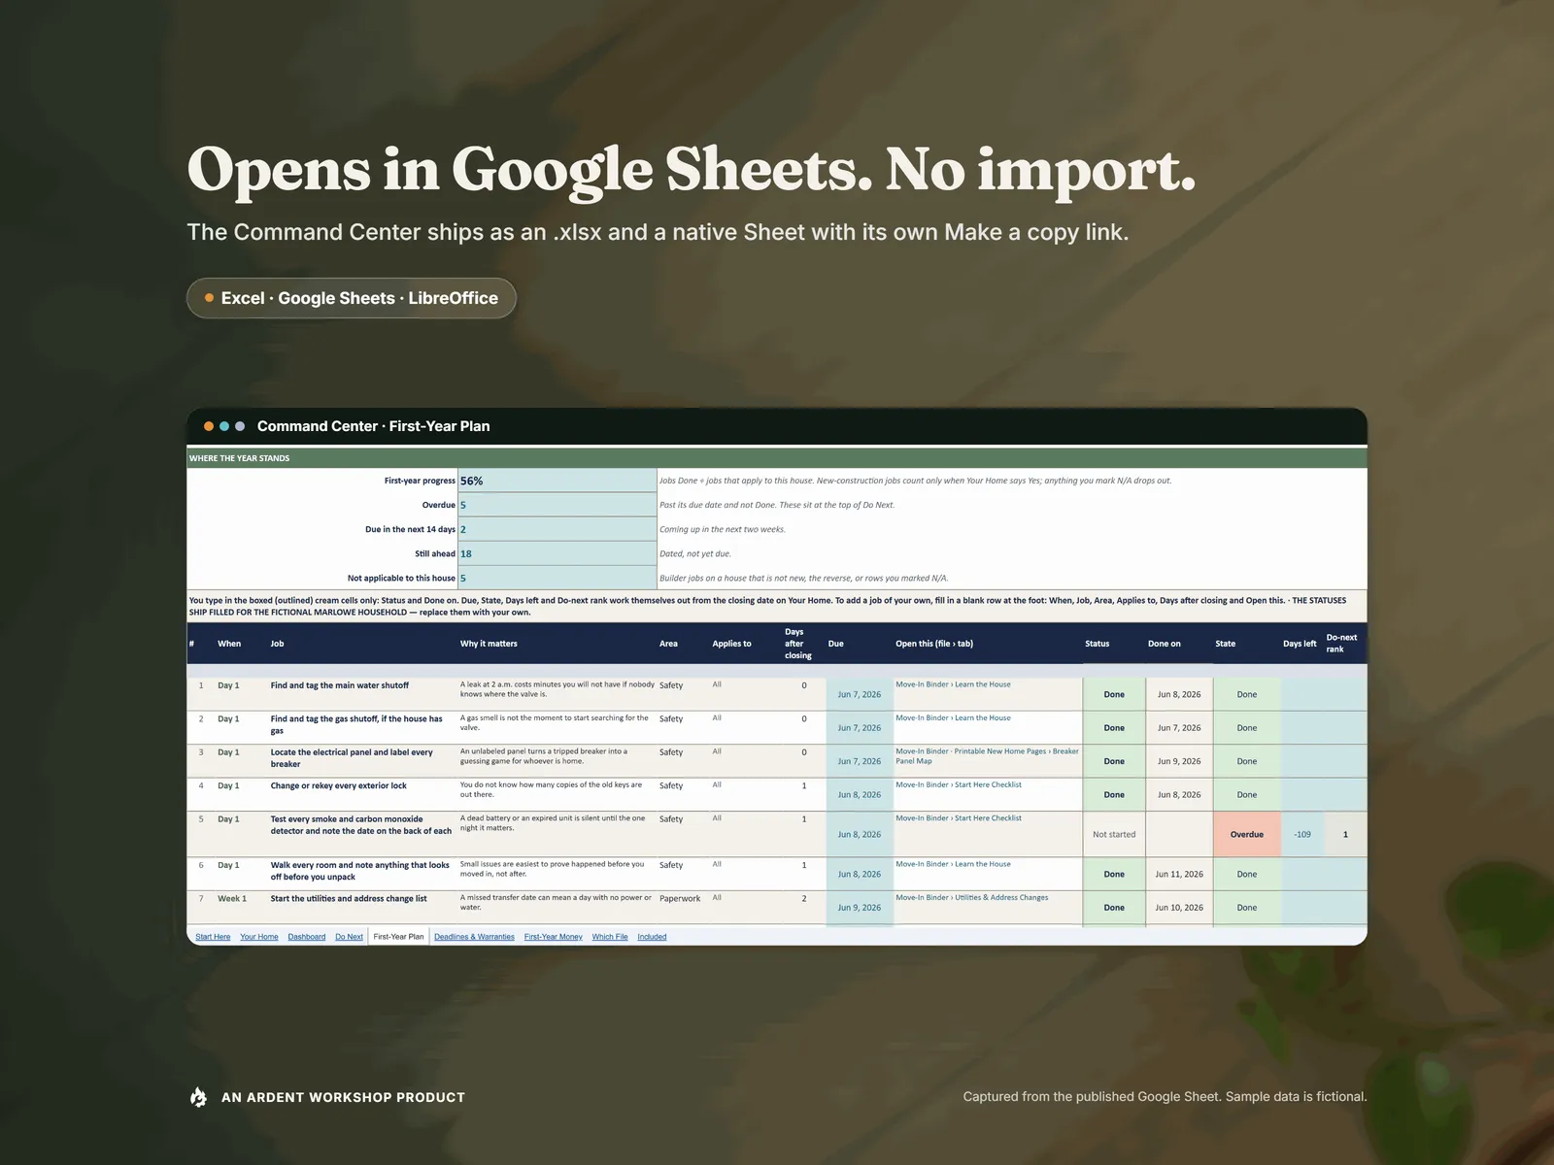Select Done on date Jun 10, 2026

(x=1179, y=908)
